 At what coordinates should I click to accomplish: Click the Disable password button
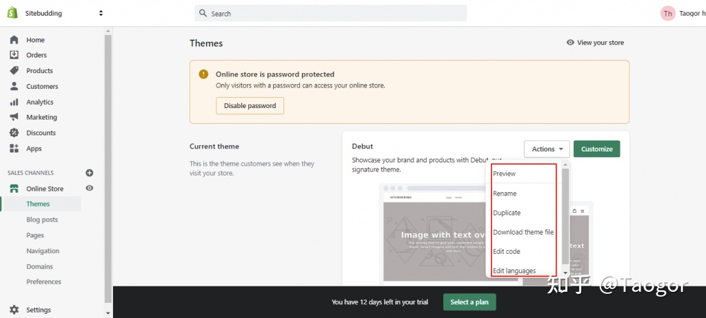[250, 106]
